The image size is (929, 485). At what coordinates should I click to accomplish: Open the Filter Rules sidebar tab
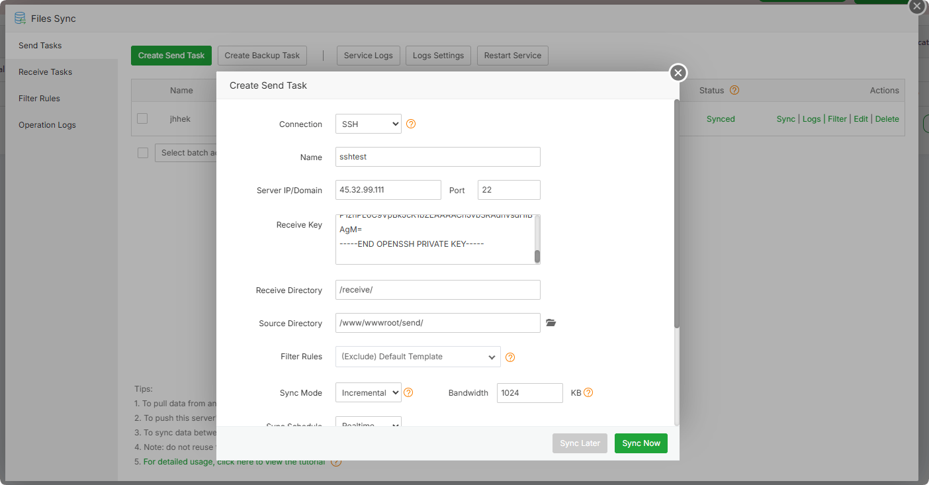[39, 99]
